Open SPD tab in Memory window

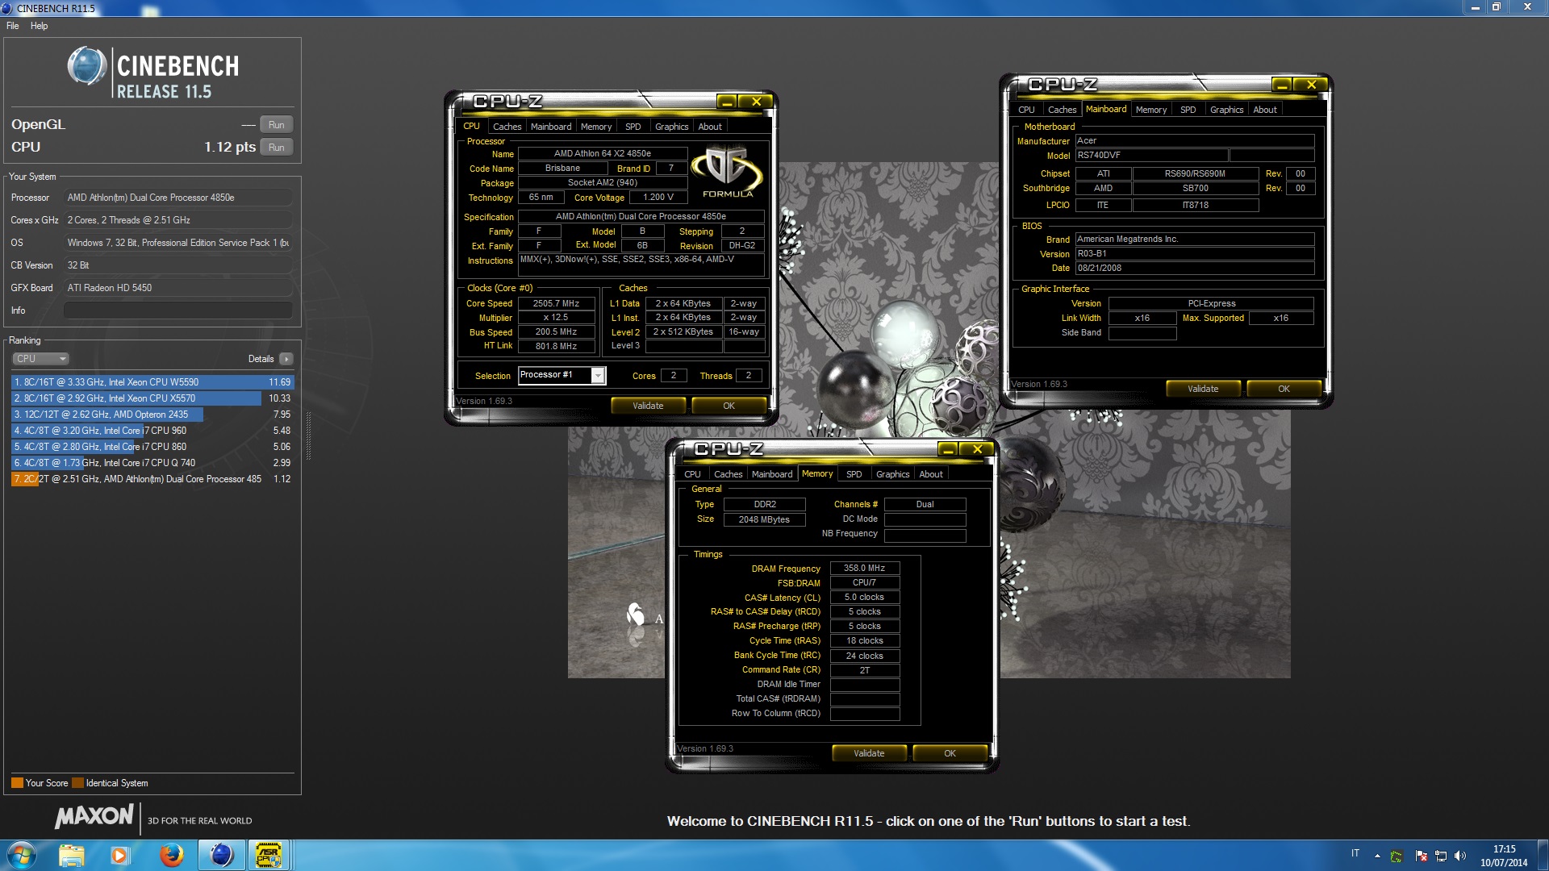(854, 474)
